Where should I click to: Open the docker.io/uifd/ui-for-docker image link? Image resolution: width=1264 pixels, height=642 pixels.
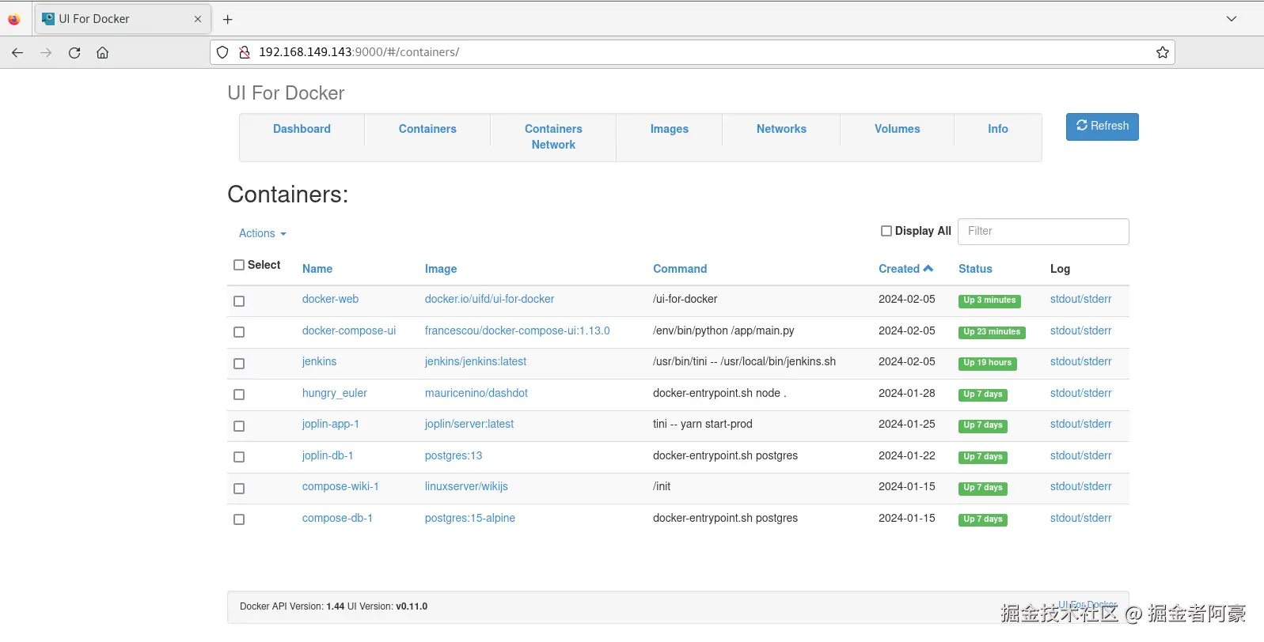coord(489,299)
